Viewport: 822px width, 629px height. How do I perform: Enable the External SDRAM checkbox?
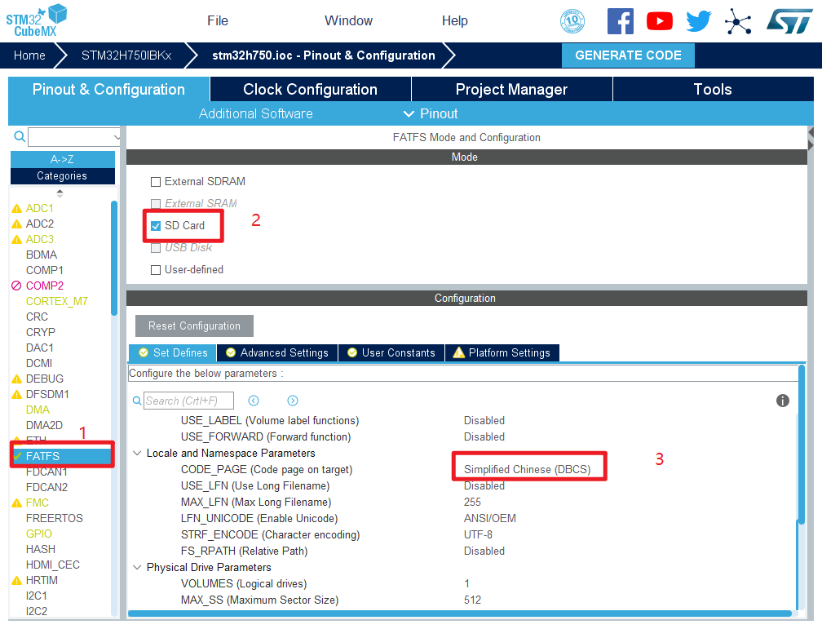pyautogui.click(x=156, y=182)
